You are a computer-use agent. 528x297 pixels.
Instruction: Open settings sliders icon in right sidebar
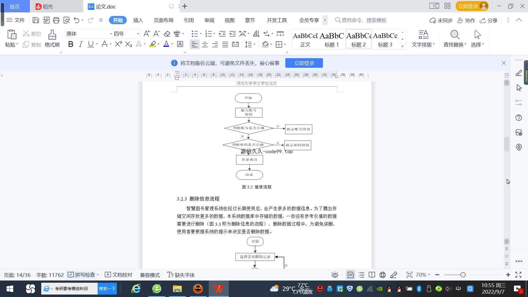click(519, 103)
